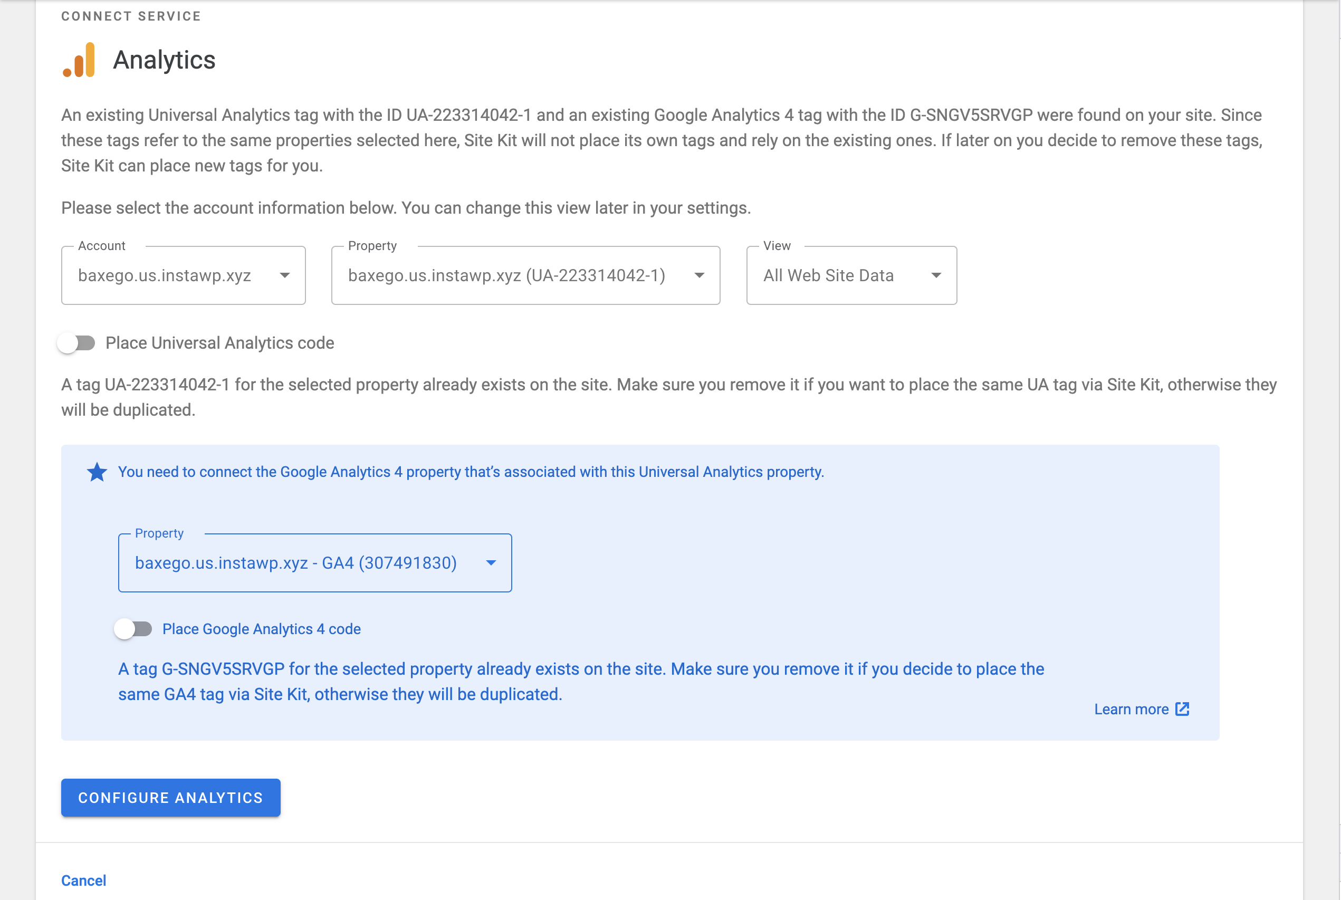Open the Learn more link

[1131, 710]
